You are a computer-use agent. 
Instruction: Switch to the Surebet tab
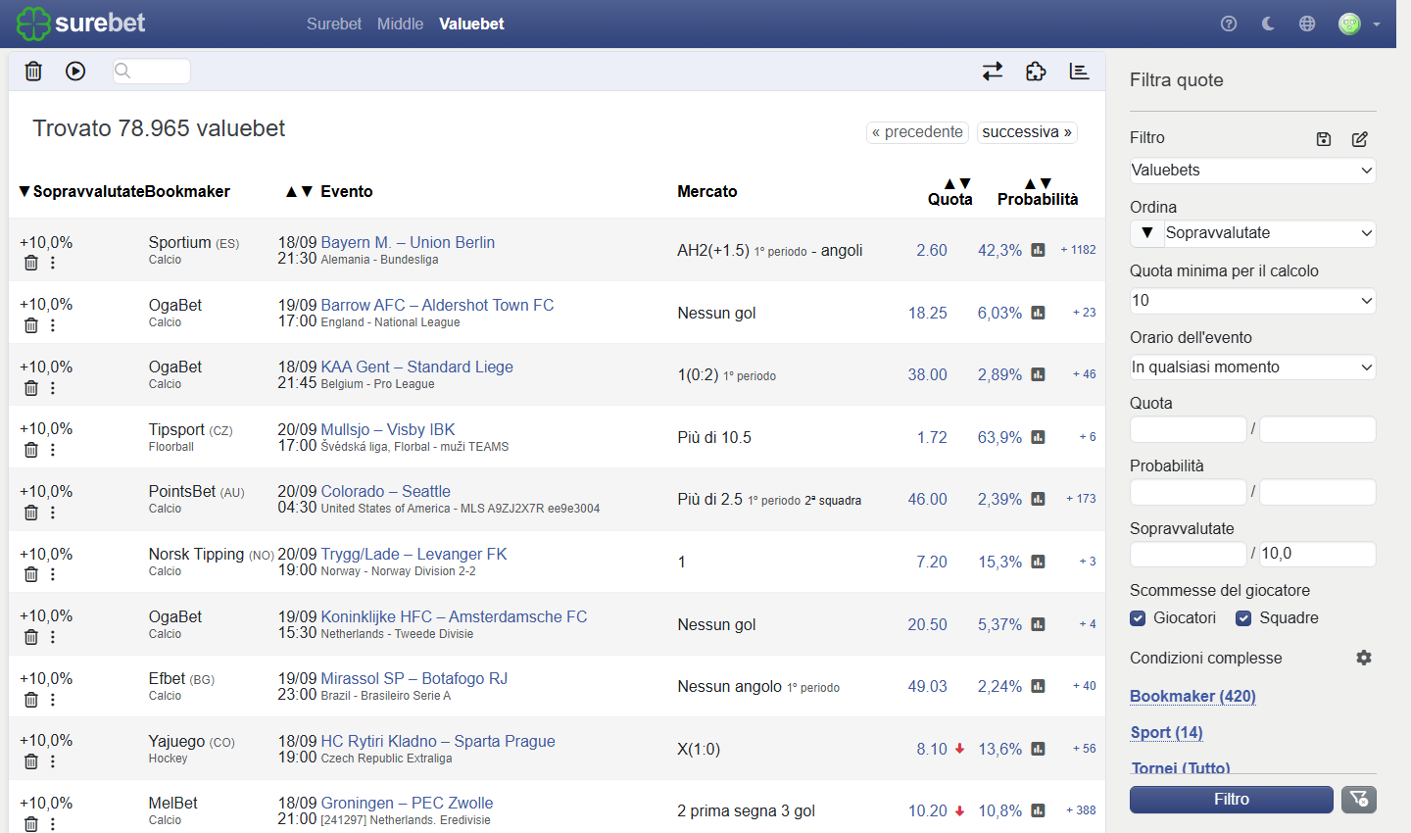[334, 24]
